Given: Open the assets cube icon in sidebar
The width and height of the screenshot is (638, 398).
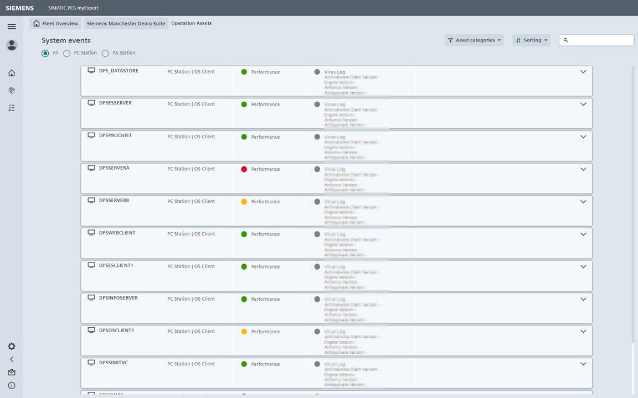Looking at the screenshot, I should (12, 91).
